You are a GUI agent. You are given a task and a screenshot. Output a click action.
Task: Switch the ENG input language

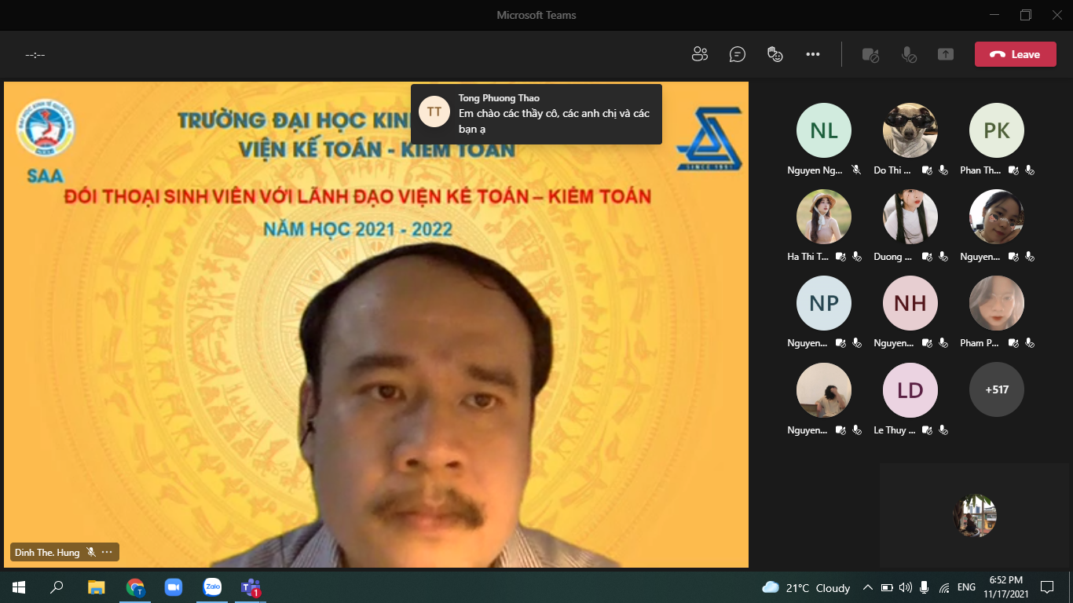966,587
